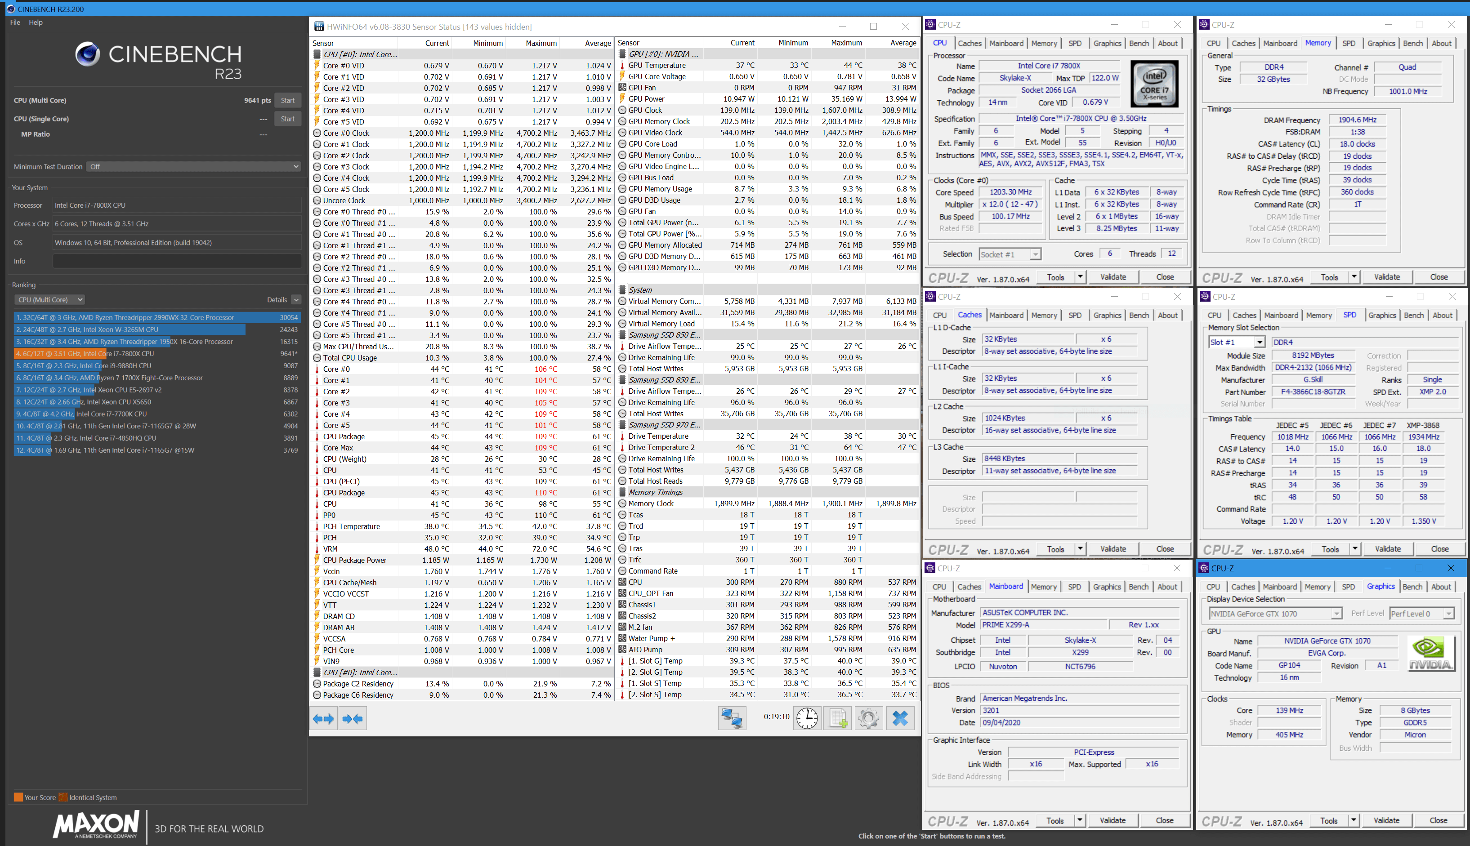Start the CPU (Single Core) test
Image resolution: width=1470 pixels, height=846 pixels.
click(x=288, y=119)
